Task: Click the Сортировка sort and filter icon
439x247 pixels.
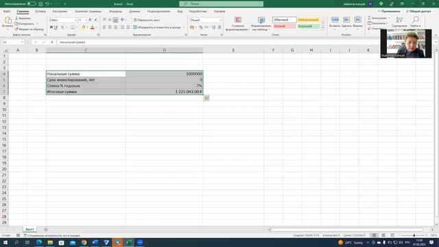Action: point(399,20)
